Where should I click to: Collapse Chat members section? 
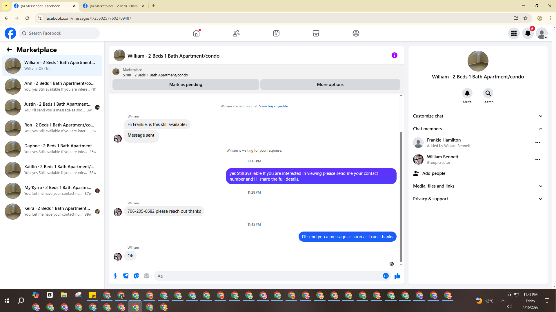click(477, 129)
